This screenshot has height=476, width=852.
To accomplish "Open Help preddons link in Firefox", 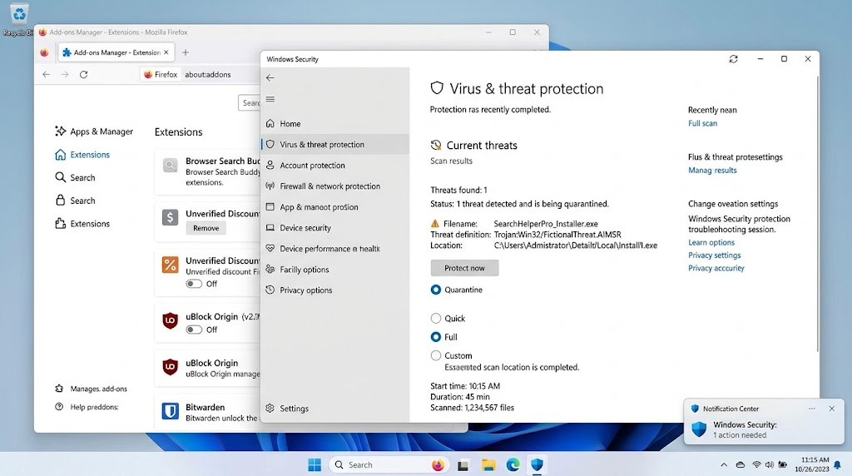I will coord(87,407).
